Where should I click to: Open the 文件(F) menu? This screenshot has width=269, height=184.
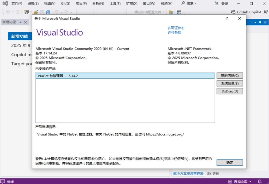(17, 3)
